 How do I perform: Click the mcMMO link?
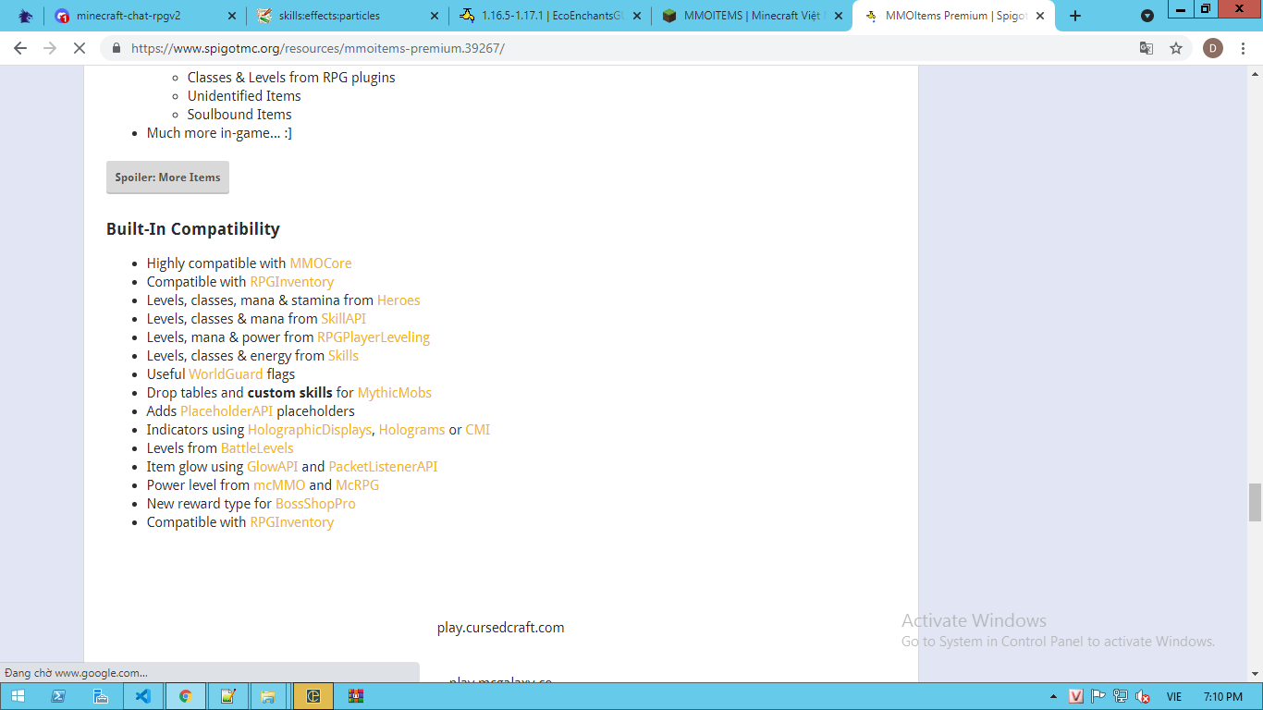tap(279, 485)
